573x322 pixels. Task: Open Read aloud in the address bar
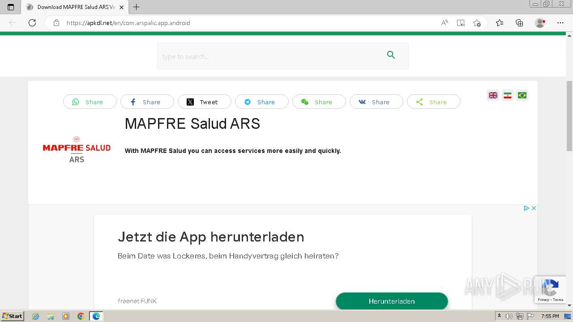pyautogui.click(x=445, y=23)
